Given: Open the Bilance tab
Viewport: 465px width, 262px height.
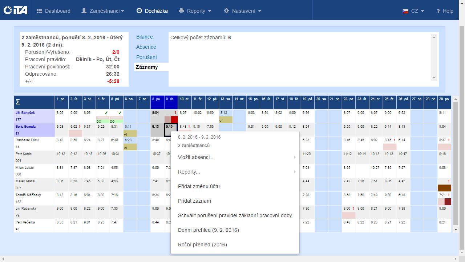Looking at the screenshot, I should (145, 37).
